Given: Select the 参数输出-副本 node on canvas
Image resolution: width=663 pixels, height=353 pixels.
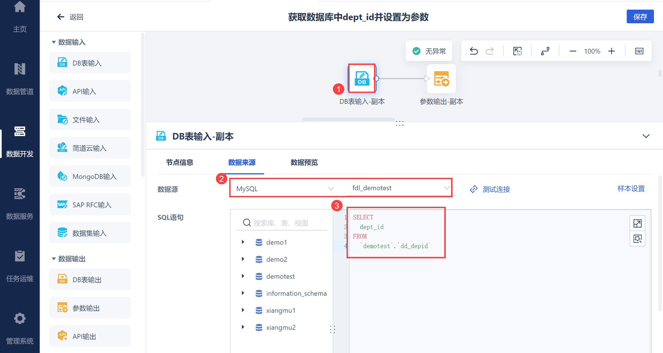Looking at the screenshot, I should click(x=441, y=79).
